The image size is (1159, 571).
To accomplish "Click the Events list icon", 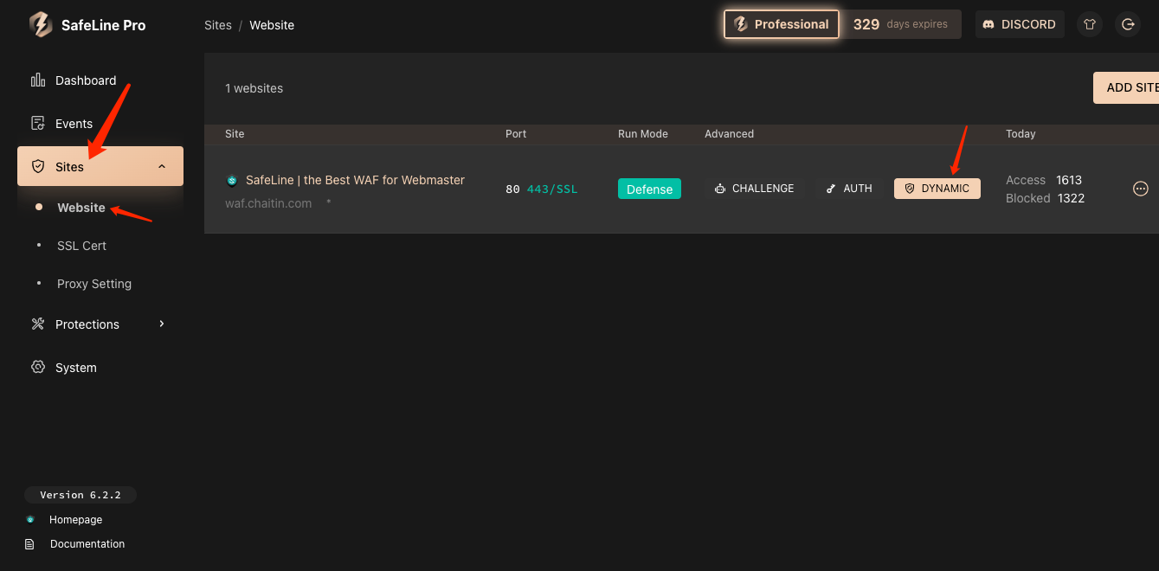I will [38, 124].
